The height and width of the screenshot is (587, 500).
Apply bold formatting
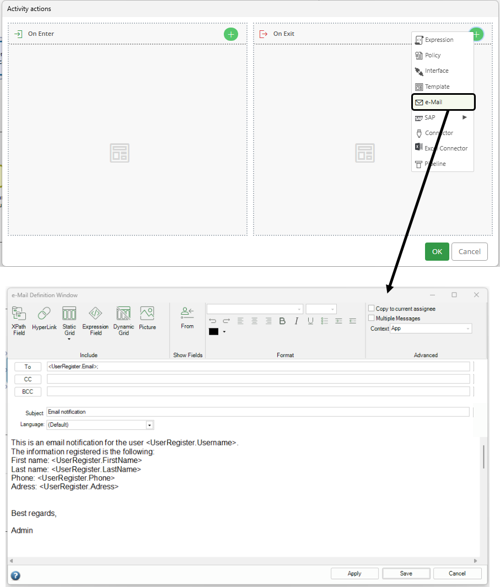pyautogui.click(x=282, y=321)
